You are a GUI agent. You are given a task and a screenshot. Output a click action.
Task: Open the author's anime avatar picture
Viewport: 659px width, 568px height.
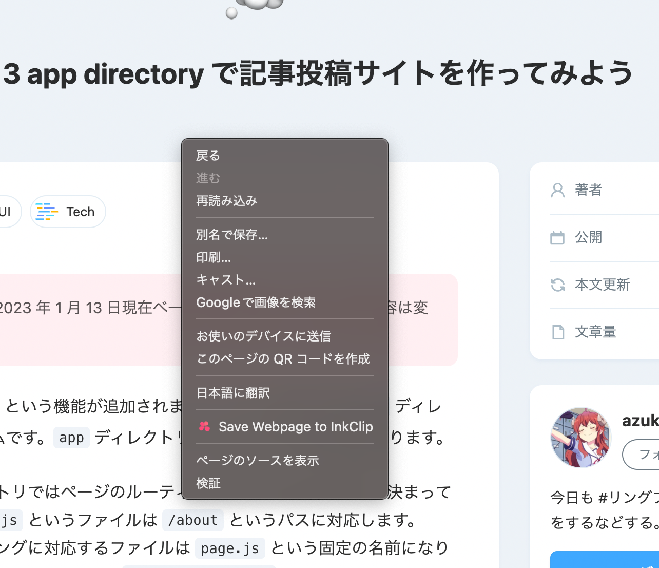pos(580,438)
